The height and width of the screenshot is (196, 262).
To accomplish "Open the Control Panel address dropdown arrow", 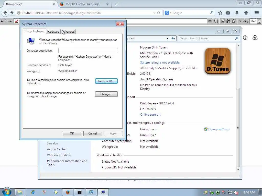I will tap(167, 38).
